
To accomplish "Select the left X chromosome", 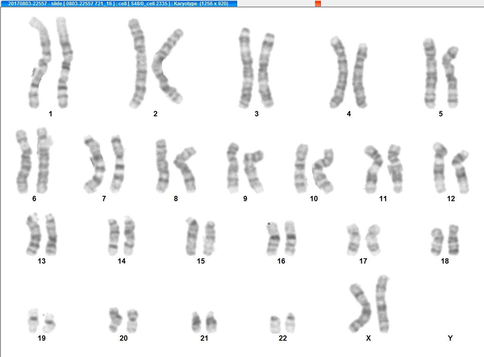I will click(360, 308).
